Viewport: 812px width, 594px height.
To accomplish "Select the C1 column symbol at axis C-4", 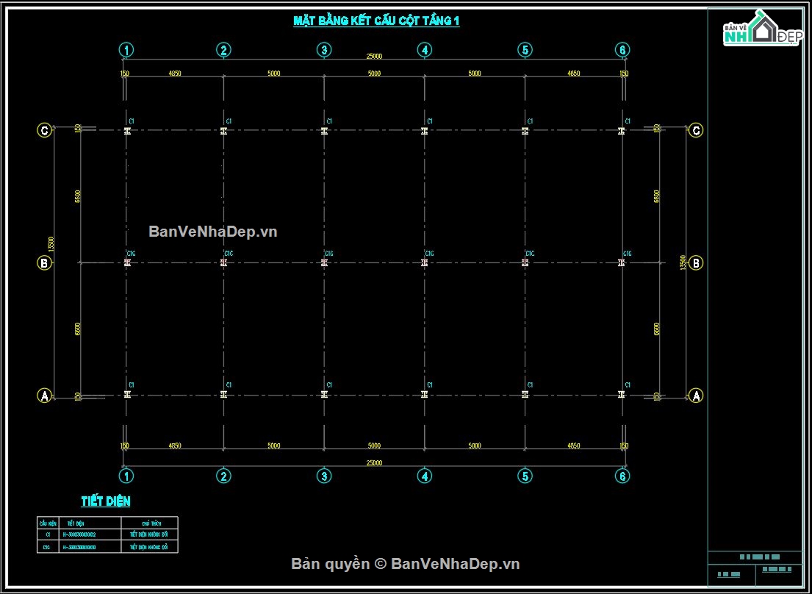I will coord(424,131).
